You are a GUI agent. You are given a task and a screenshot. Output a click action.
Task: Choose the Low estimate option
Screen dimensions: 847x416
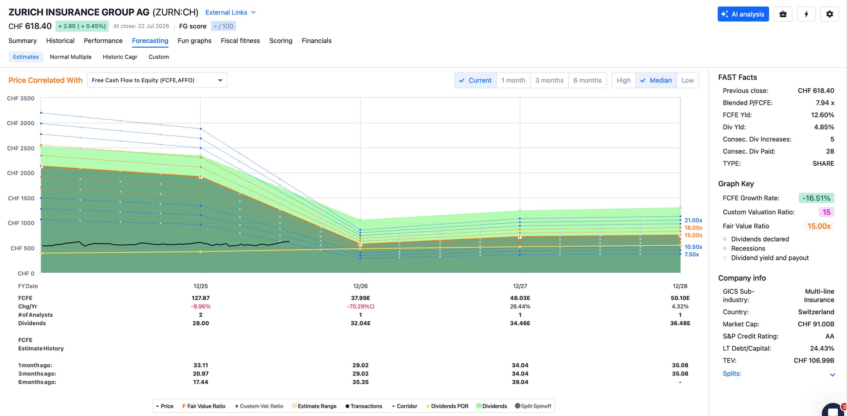688,80
